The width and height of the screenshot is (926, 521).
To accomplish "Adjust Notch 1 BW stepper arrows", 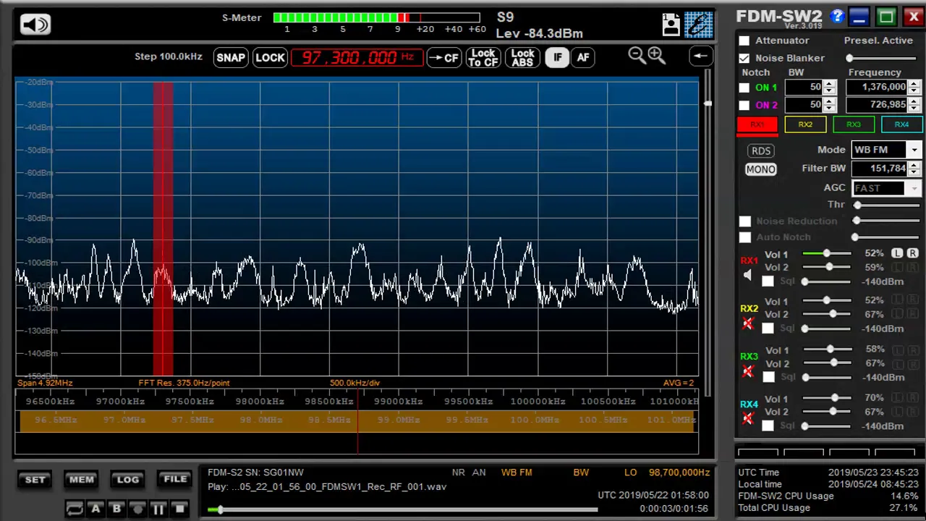I will [830, 87].
